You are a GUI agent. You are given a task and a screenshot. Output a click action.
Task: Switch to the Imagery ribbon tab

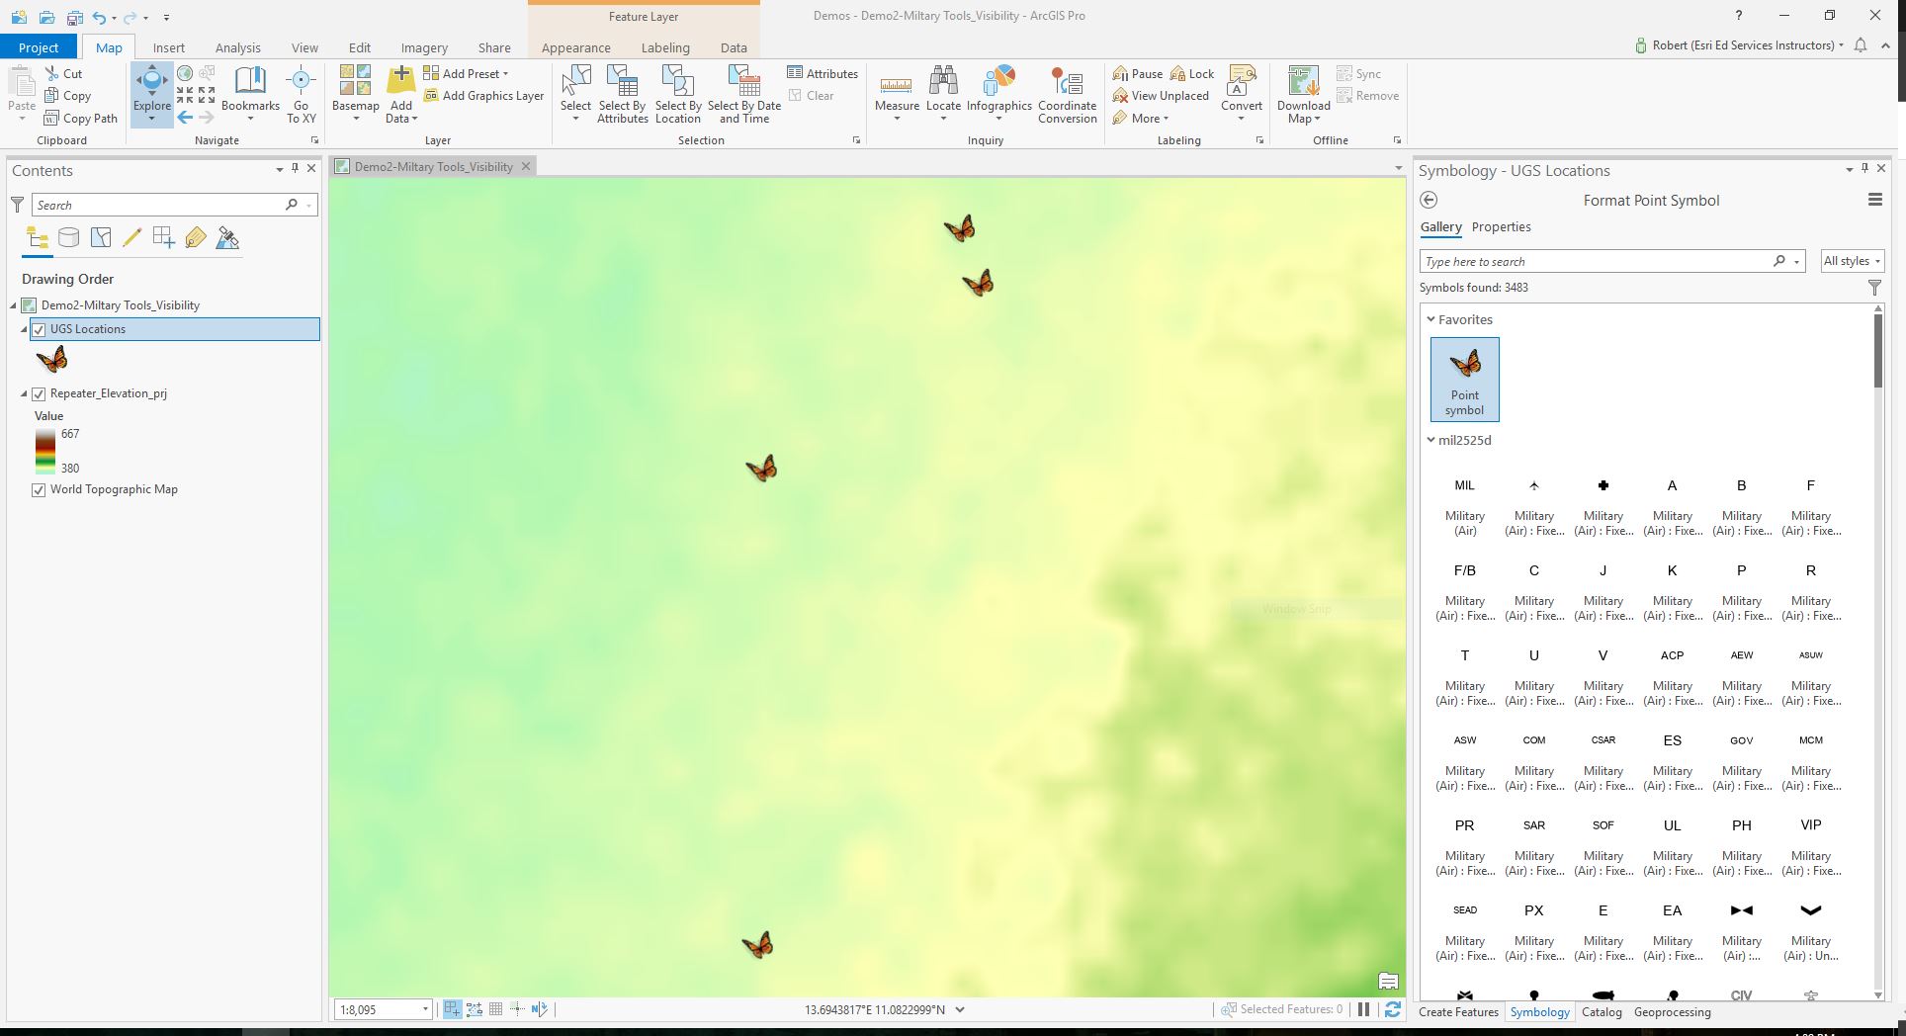pos(424,46)
